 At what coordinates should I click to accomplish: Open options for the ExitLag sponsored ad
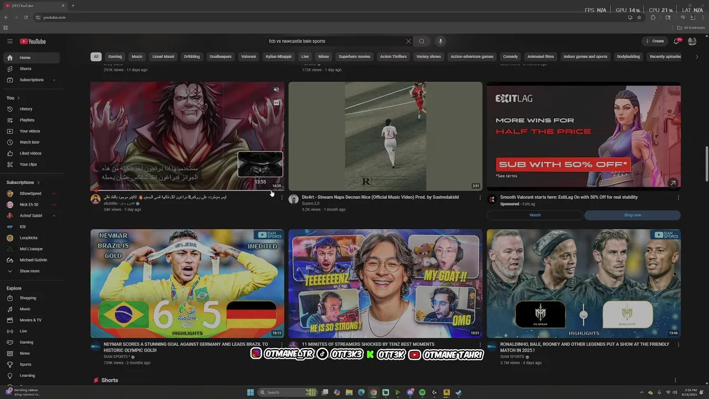(x=679, y=197)
